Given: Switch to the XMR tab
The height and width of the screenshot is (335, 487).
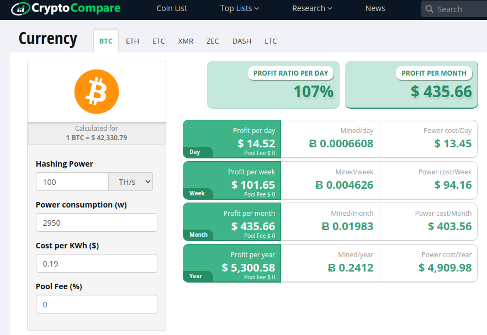Looking at the screenshot, I should tap(186, 41).
